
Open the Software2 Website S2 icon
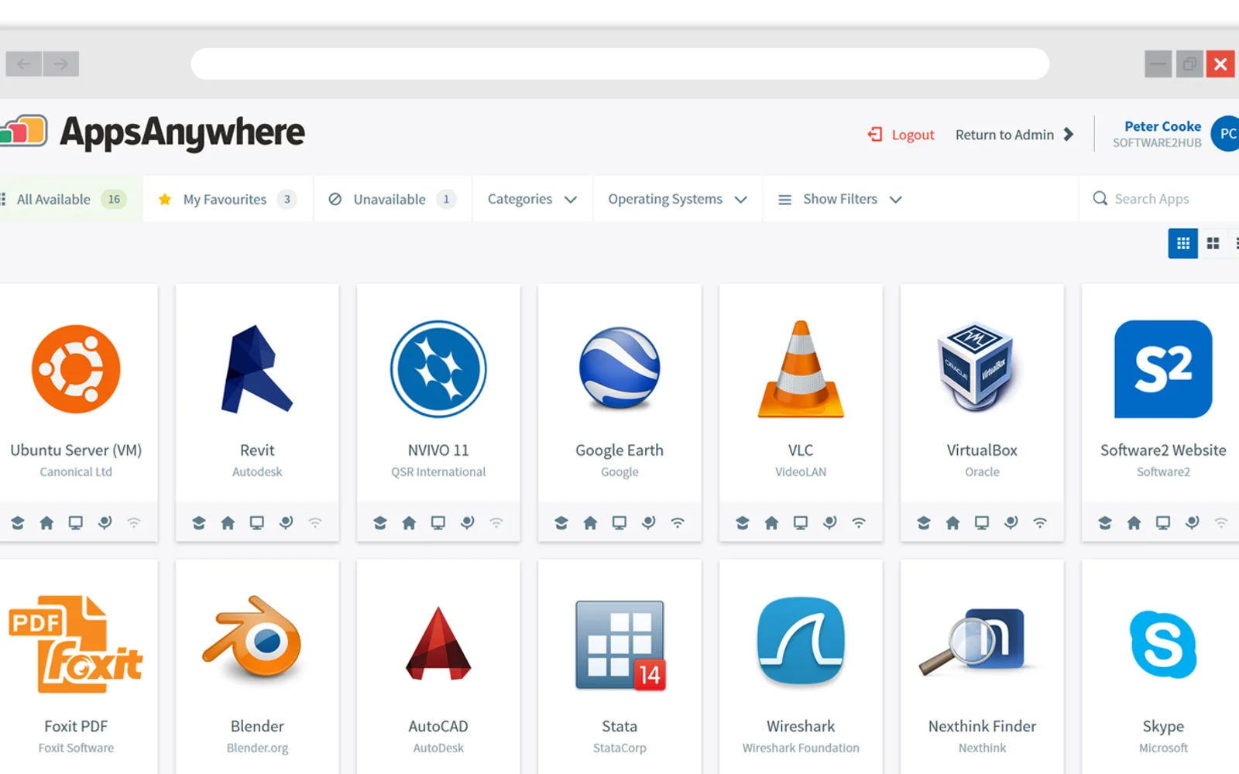(x=1163, y=368)
